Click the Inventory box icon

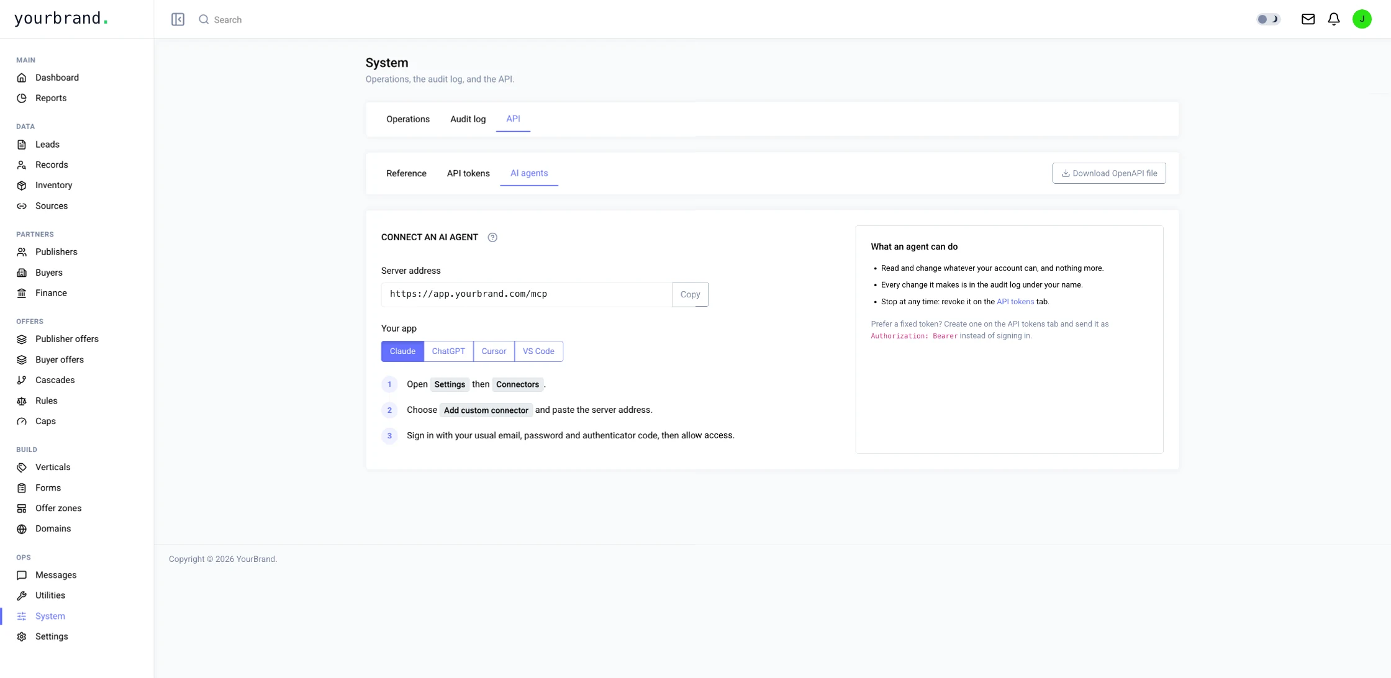(22, 185)
